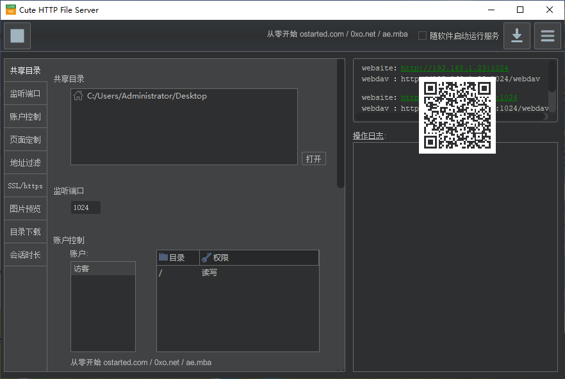
Task: Select the 共享目录 tab
Action: pos(26,70)
